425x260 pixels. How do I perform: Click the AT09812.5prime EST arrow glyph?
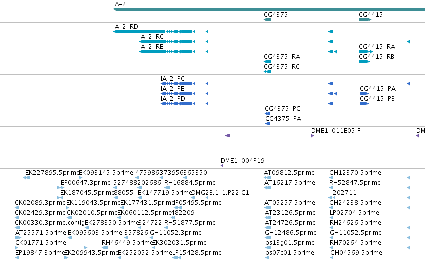(x=267, y=178)
